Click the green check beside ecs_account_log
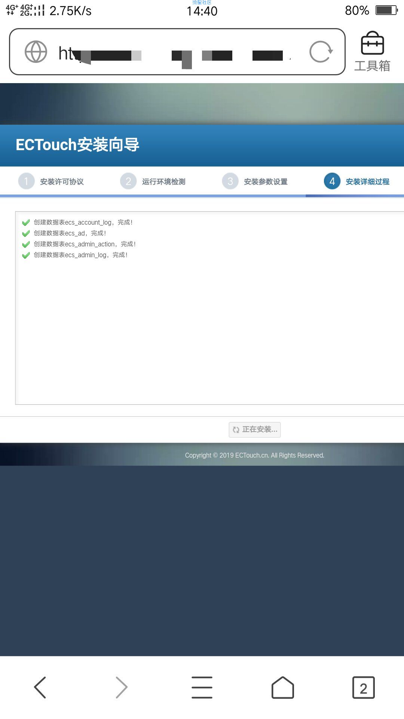This screenshot has height=719, width=404. coord(26,223)
